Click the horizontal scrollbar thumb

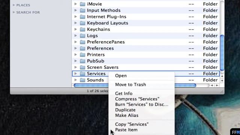135,85
